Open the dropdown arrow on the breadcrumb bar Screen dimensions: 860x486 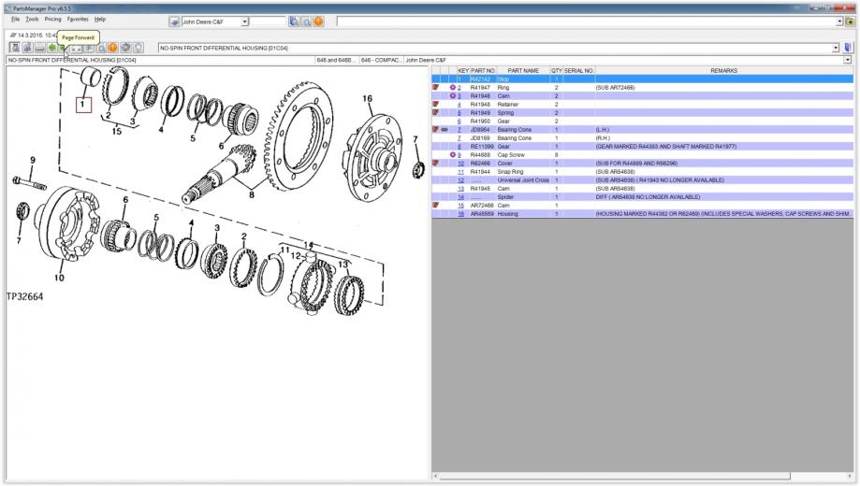click(848, 60)
